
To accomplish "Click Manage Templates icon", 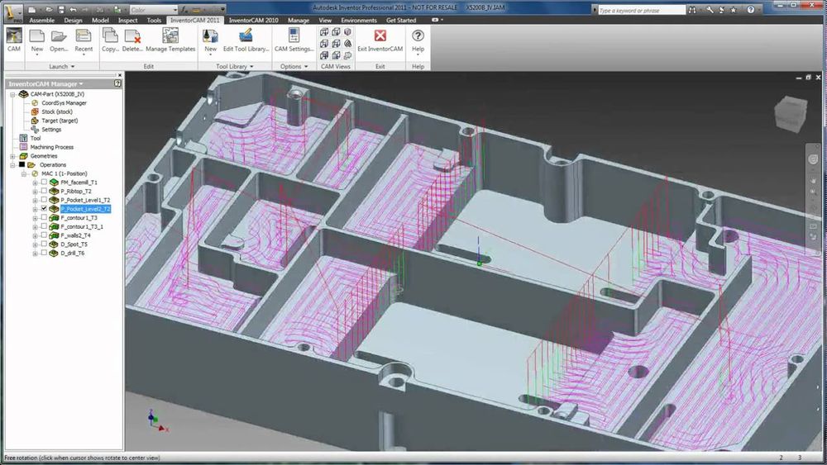I will [170, 40].
